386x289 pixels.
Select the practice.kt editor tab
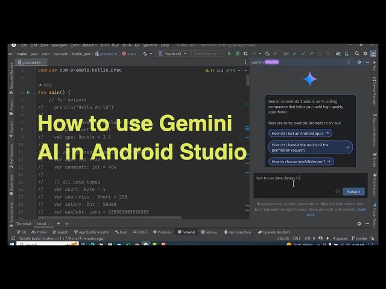point(30,63)
